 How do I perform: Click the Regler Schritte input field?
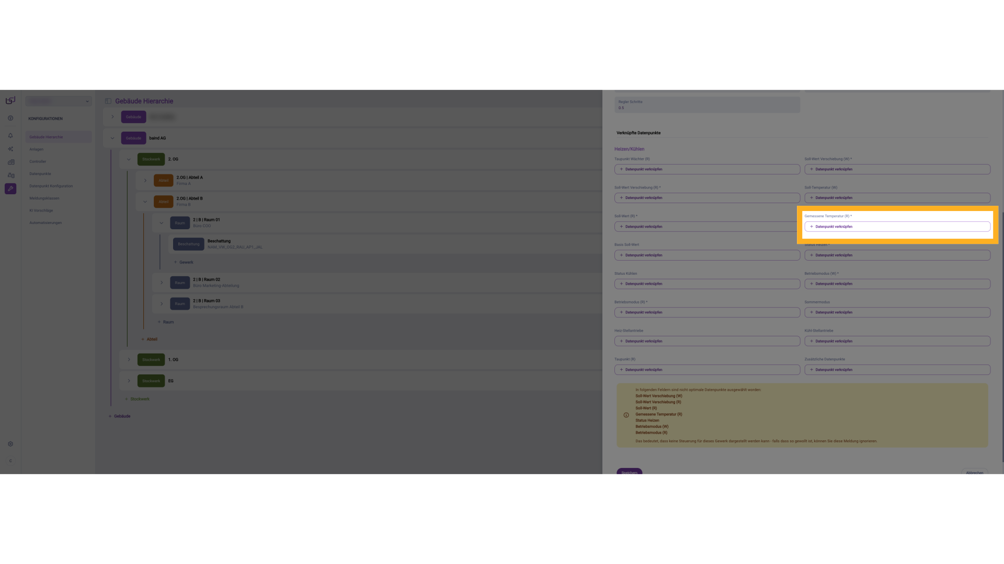point(707,105)
